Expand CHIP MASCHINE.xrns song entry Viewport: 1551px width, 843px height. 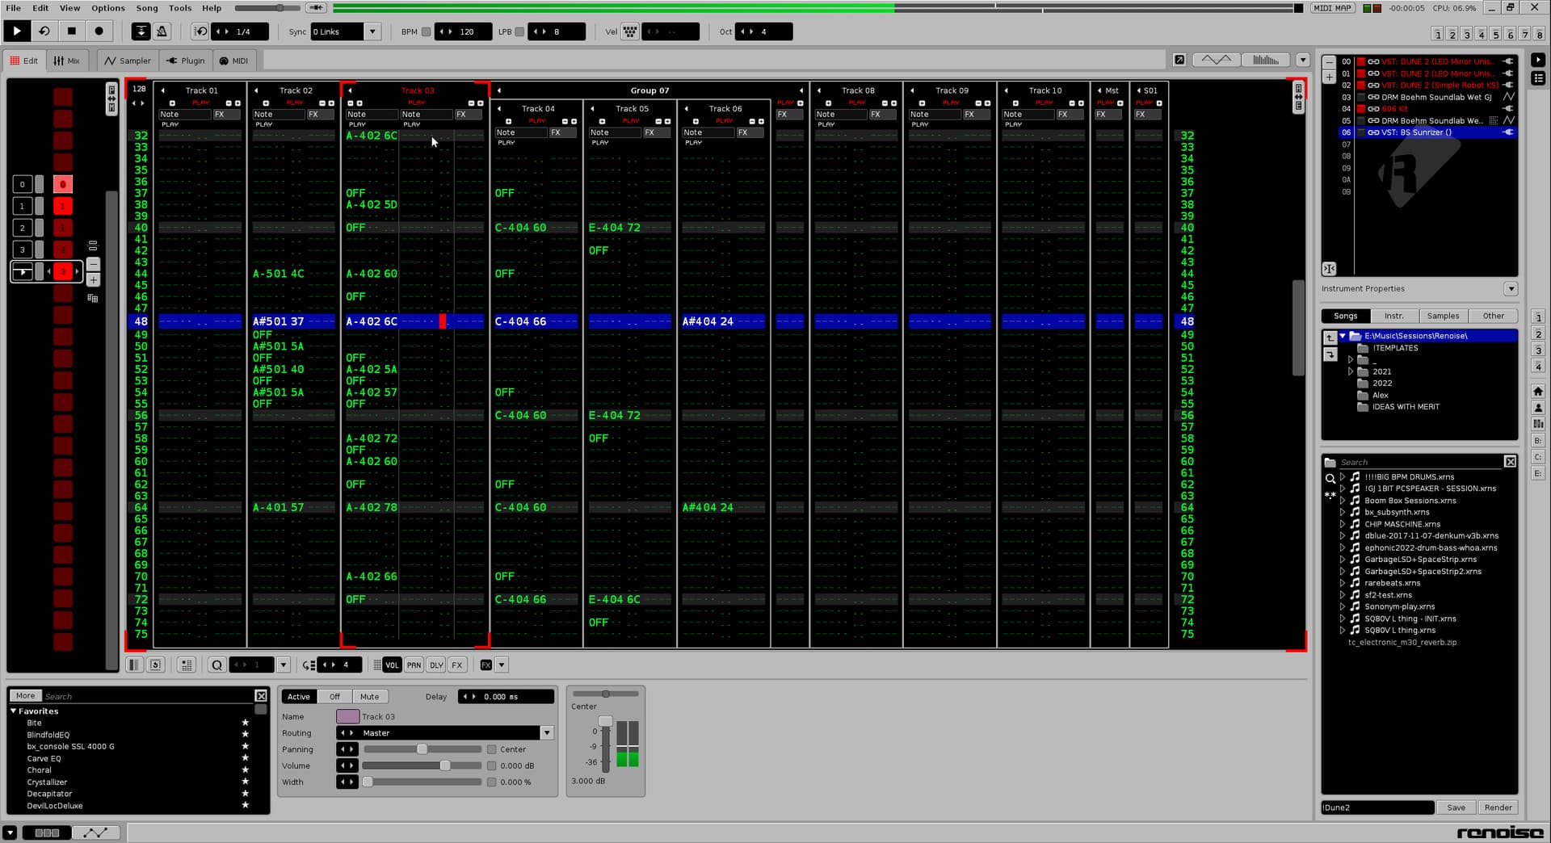click(x=1342, y=524)
